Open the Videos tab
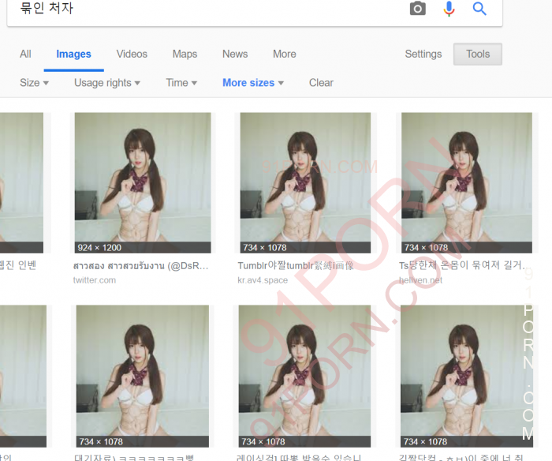Screen dimensions: 552x461 point(132,54)
